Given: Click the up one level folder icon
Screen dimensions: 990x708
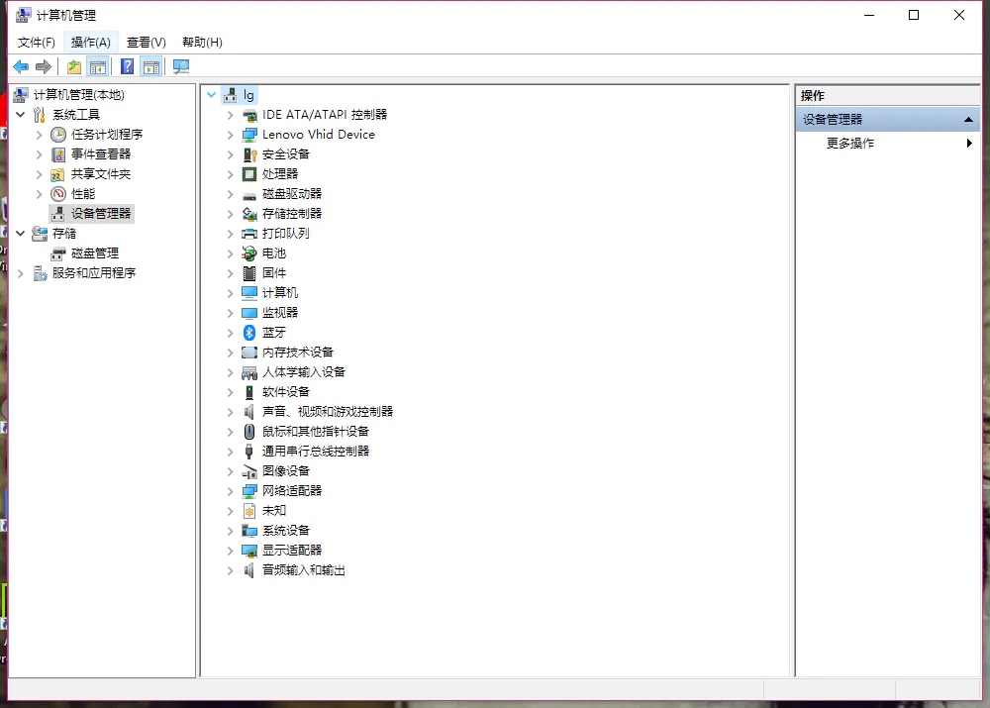Looking at the screenshot, I should point(72,66).
